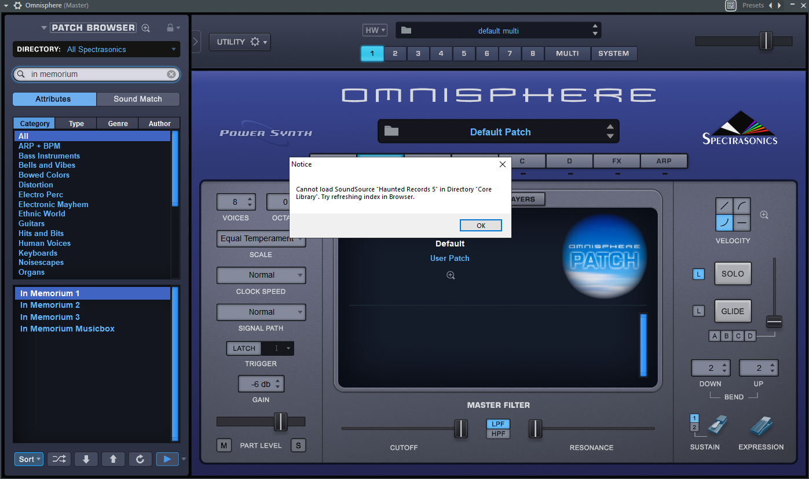Toggle the Patch Browser lock icon
Viewport: 809px width, 479px height.
[x=170, y=28]
